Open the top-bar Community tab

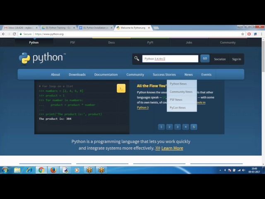[x=228, y=42]
